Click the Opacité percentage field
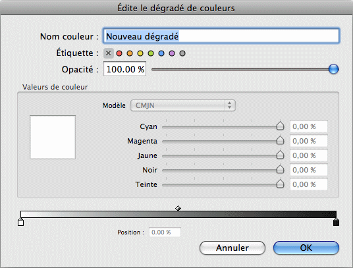 124,69
